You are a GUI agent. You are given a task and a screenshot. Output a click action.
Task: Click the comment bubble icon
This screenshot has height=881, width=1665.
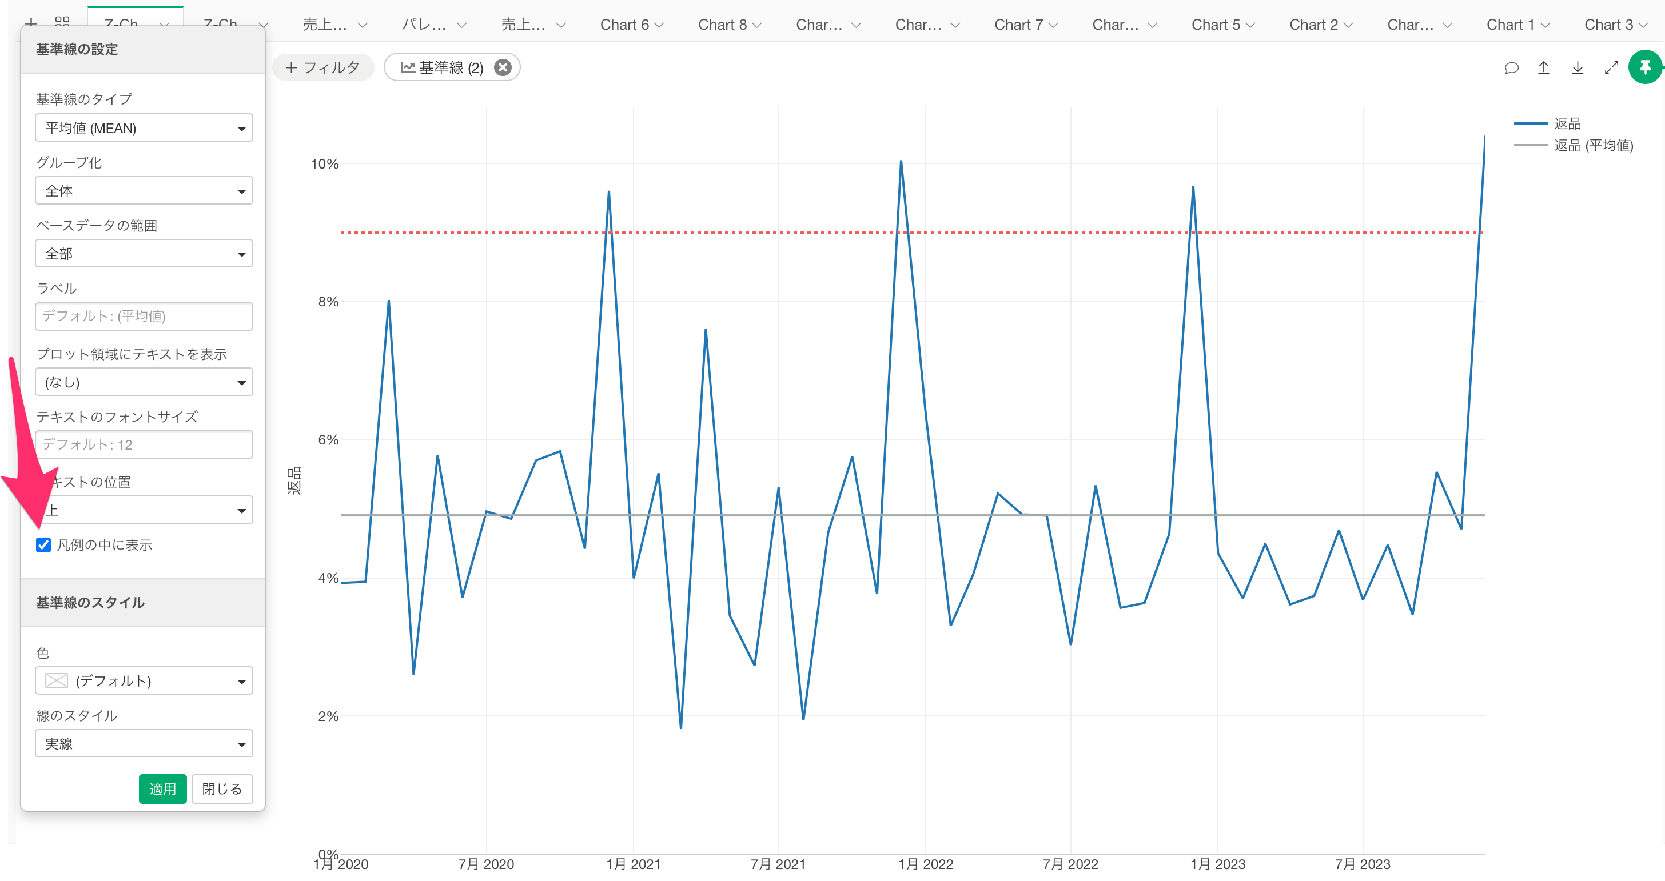[1511, 68]
